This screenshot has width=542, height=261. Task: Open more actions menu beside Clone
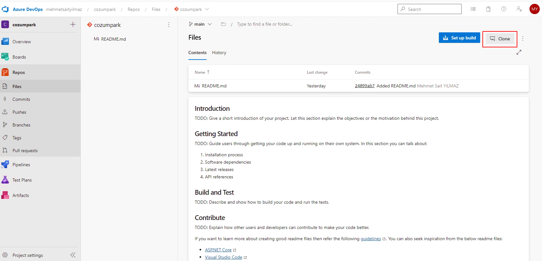click(523, 38)
